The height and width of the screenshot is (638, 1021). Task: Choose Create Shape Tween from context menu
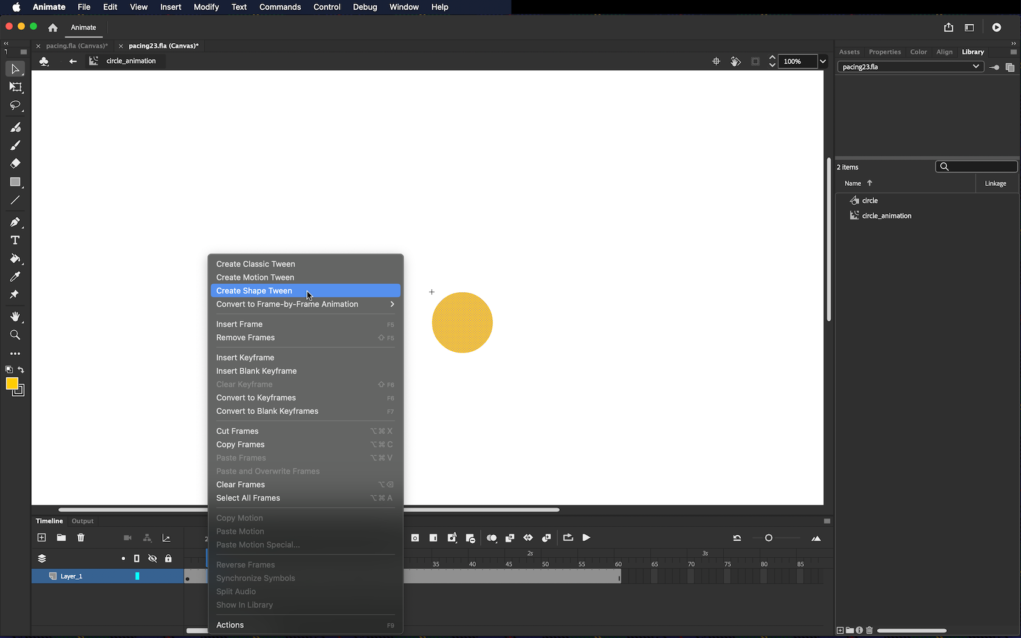point(254,291)
